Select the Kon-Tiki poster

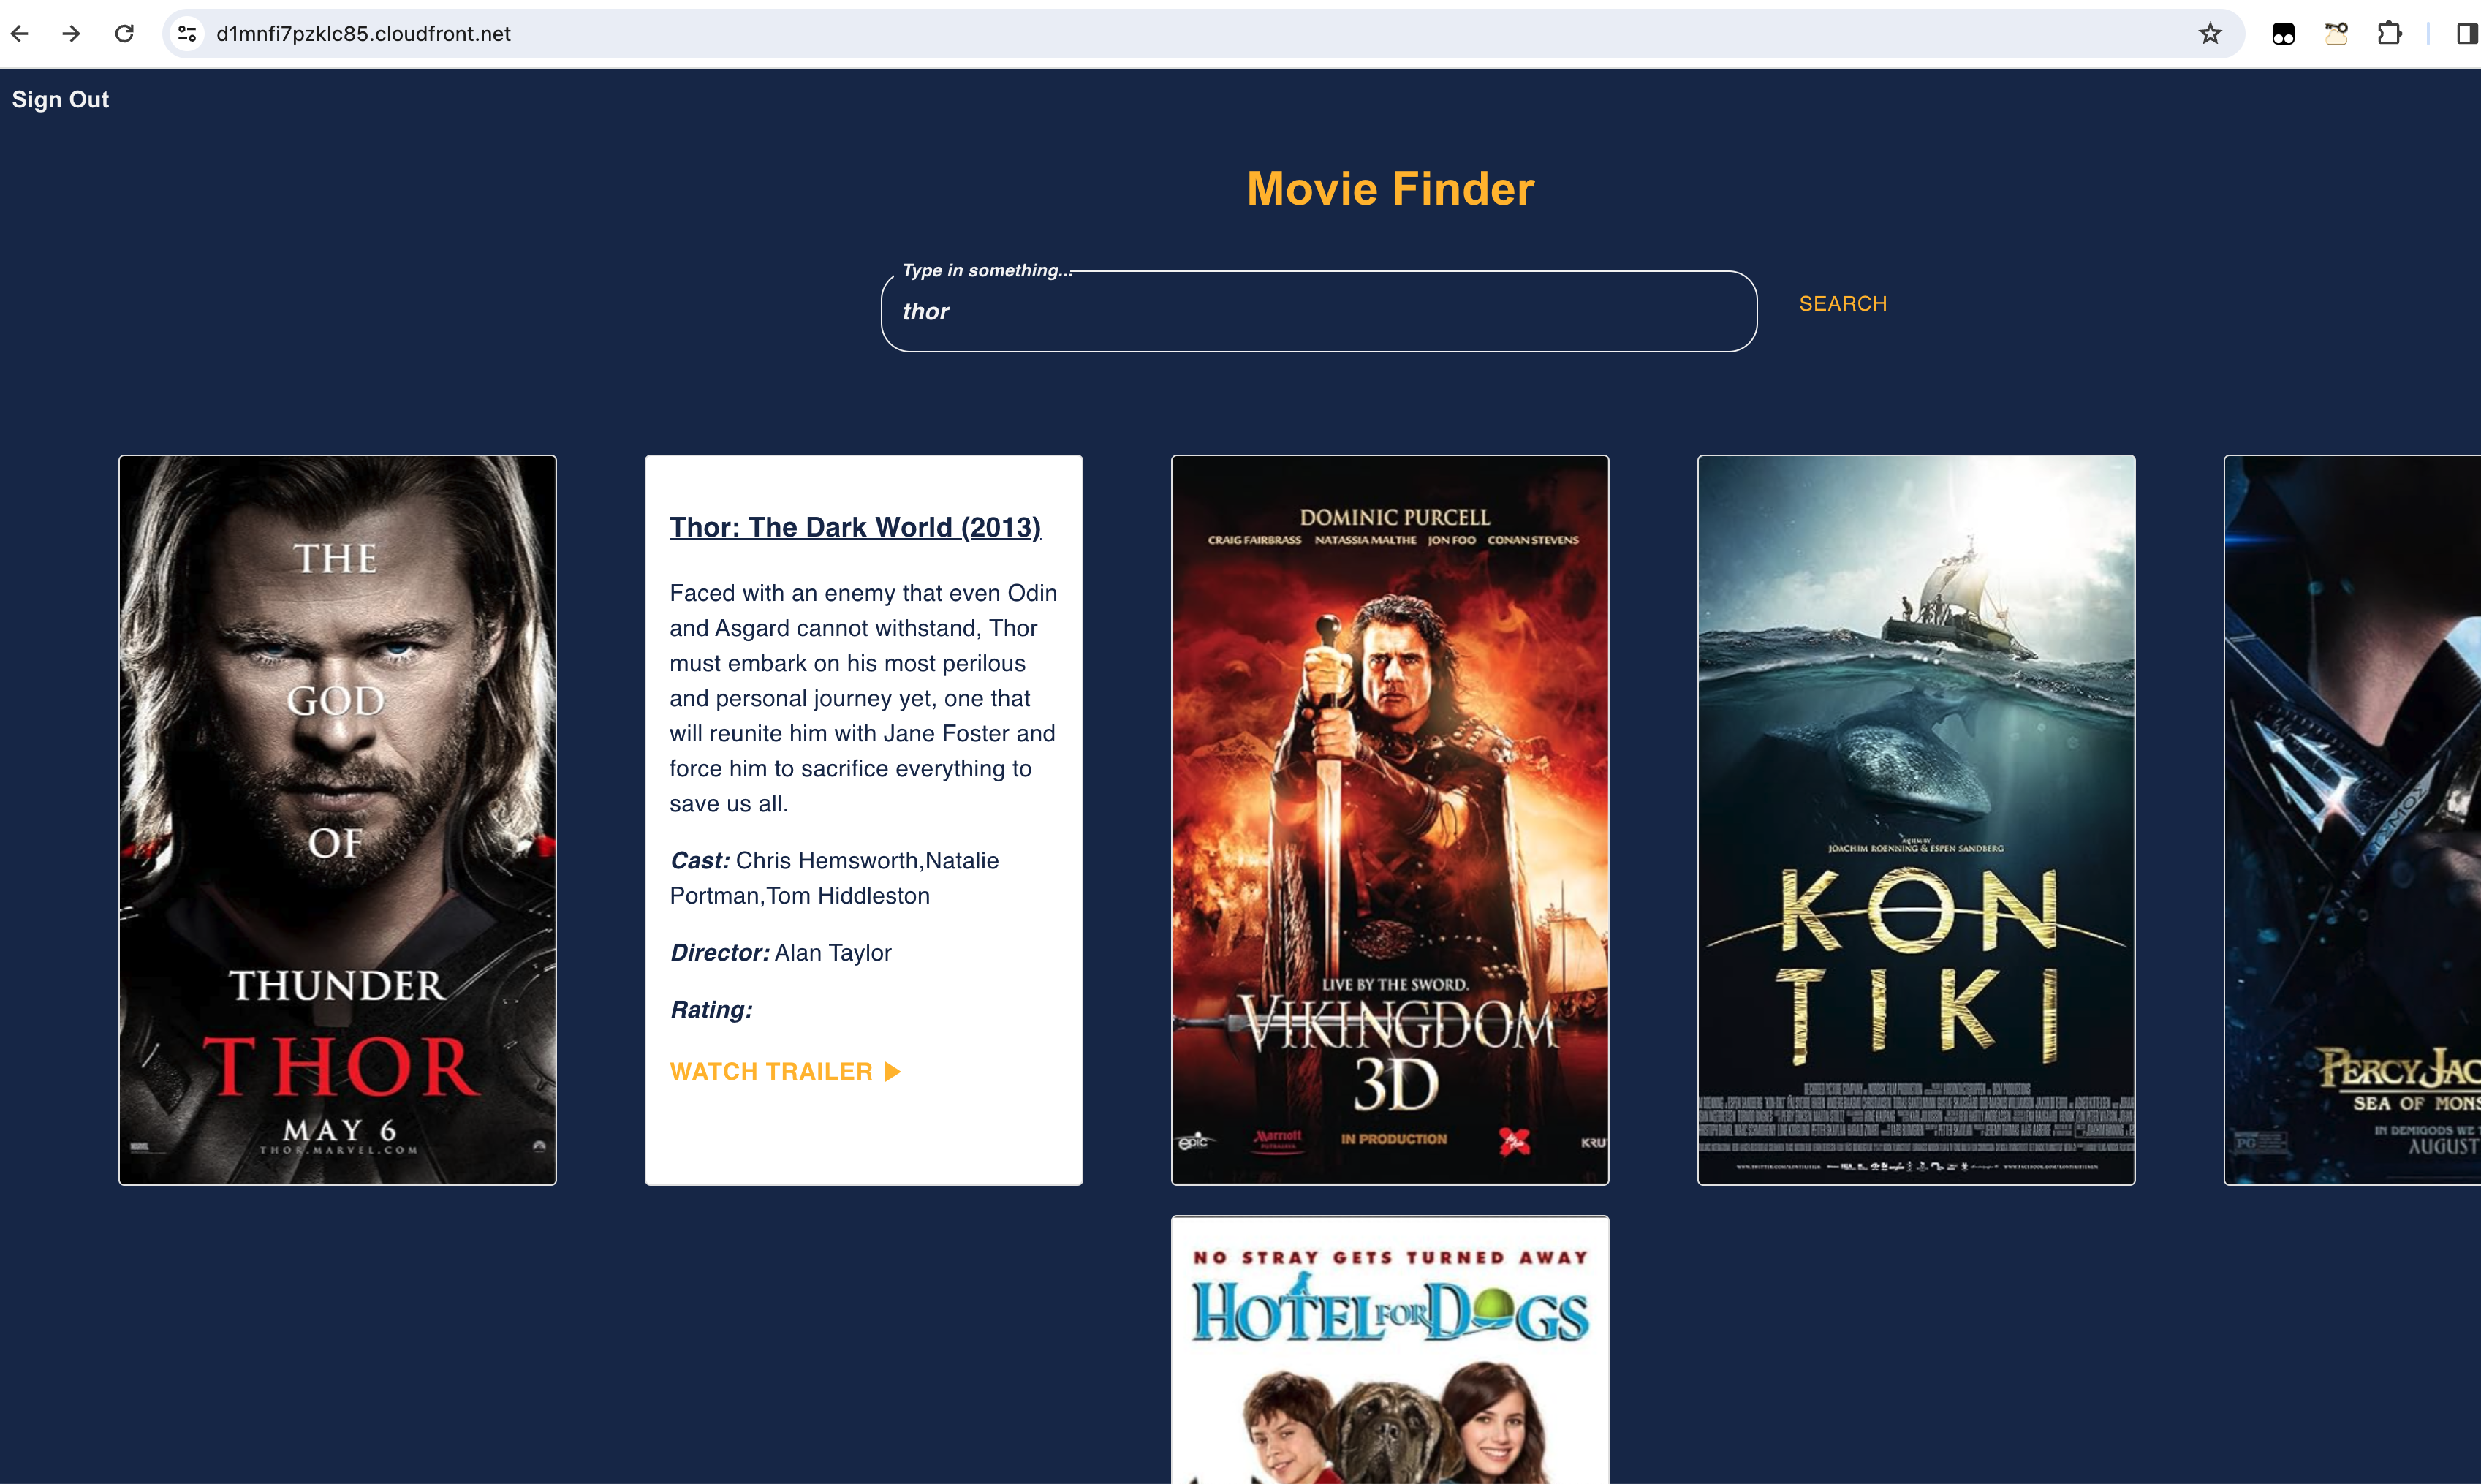(1916, 820)
